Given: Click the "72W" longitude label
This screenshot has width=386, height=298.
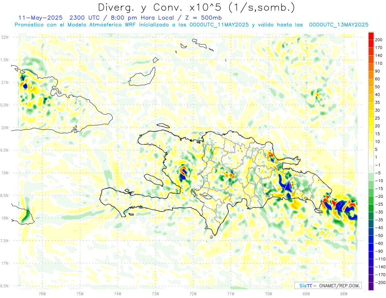Looking at the screenshot, I should coord(193,293).
